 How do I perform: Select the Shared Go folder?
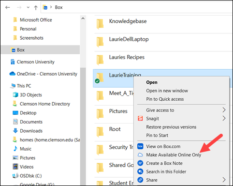click(x=121, y=165)
